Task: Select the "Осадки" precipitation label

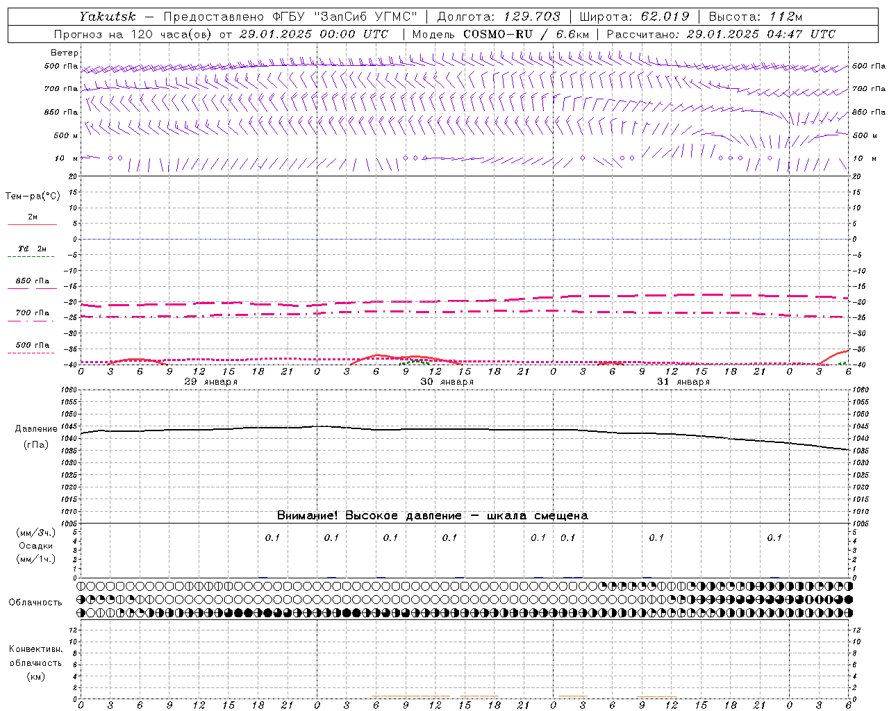Action: [36, 546]
